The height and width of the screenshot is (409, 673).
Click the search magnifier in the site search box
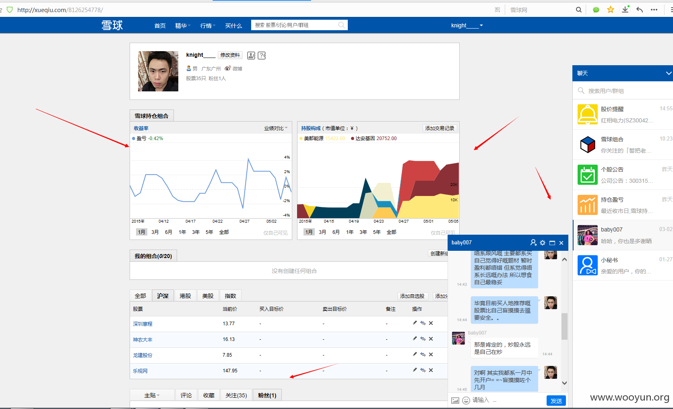click(341, 25)
